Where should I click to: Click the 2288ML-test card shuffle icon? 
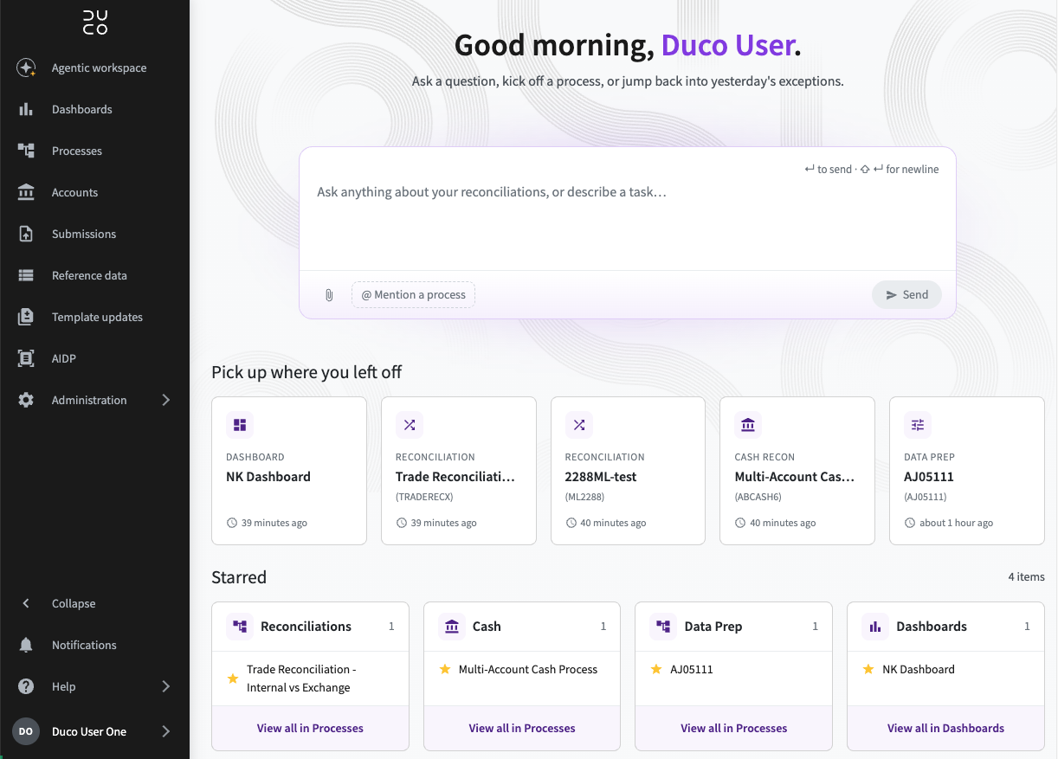(x=579, y=425)
